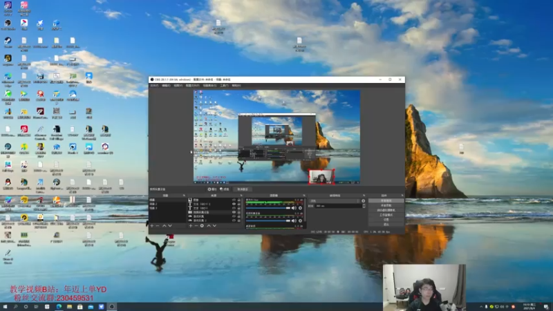Open transition properties gear next to transition selector

point(364,201)
